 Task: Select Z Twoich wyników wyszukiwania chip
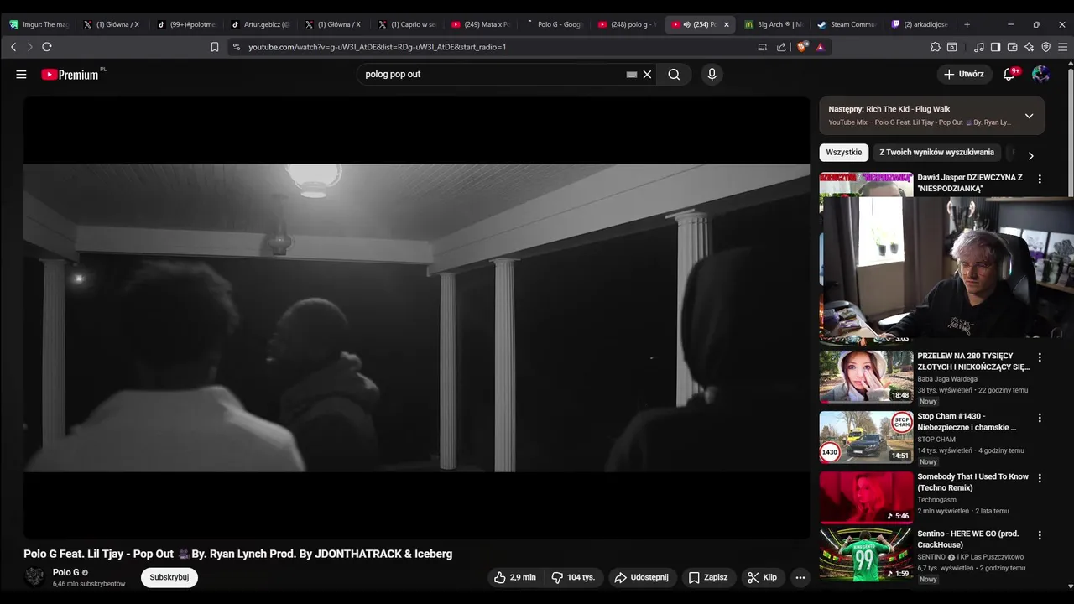point(936,153)
